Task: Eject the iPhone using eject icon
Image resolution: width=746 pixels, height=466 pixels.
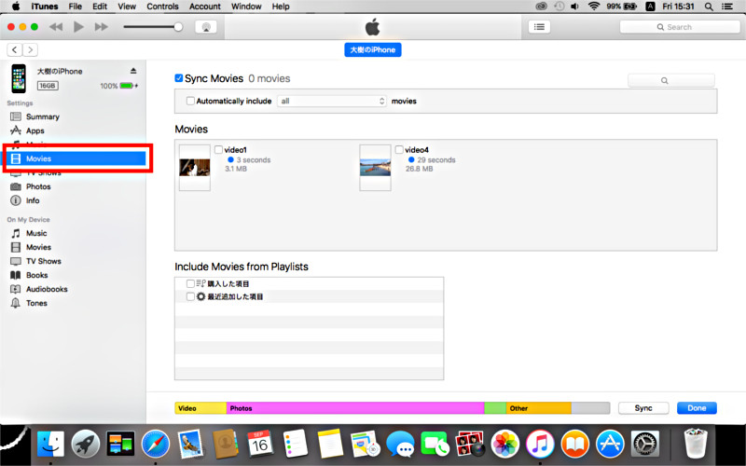Action: click(133, 72)
